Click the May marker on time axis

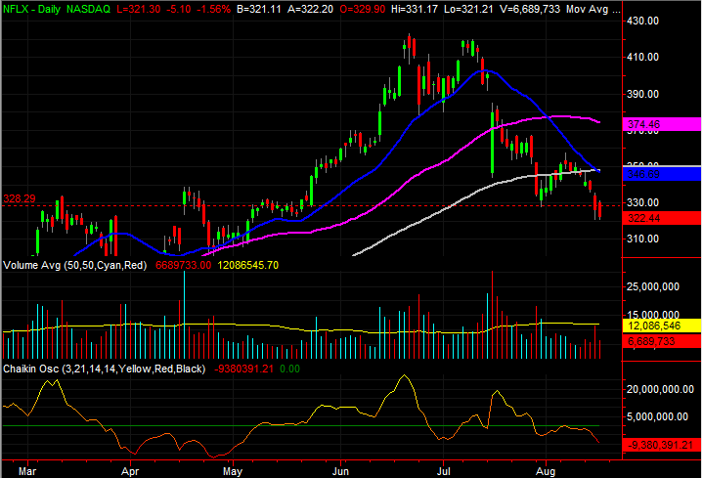pyautogui.click(x=233, y=471)
